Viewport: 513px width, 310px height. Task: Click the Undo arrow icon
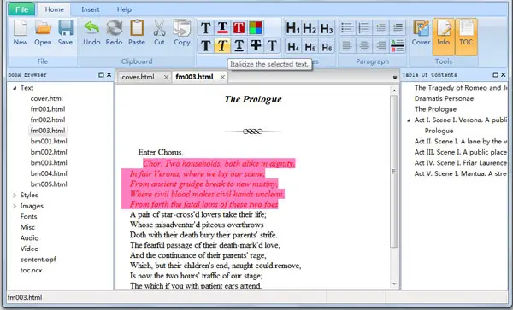click(91, 28)
